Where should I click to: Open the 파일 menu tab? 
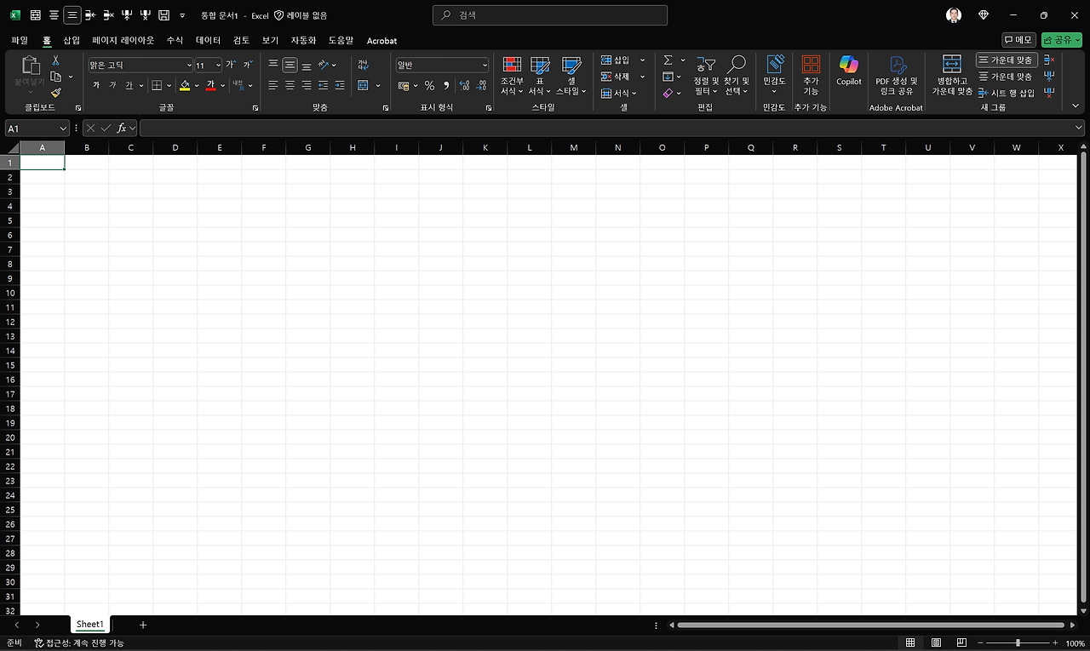point(20,40)
